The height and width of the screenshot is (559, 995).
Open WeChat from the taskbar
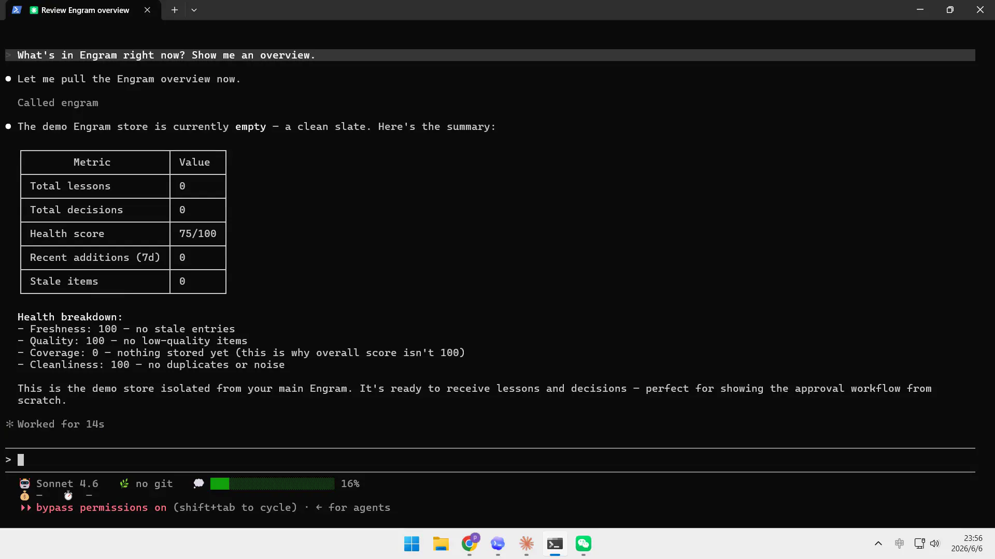pyautogui.click(x=584, y=543)
